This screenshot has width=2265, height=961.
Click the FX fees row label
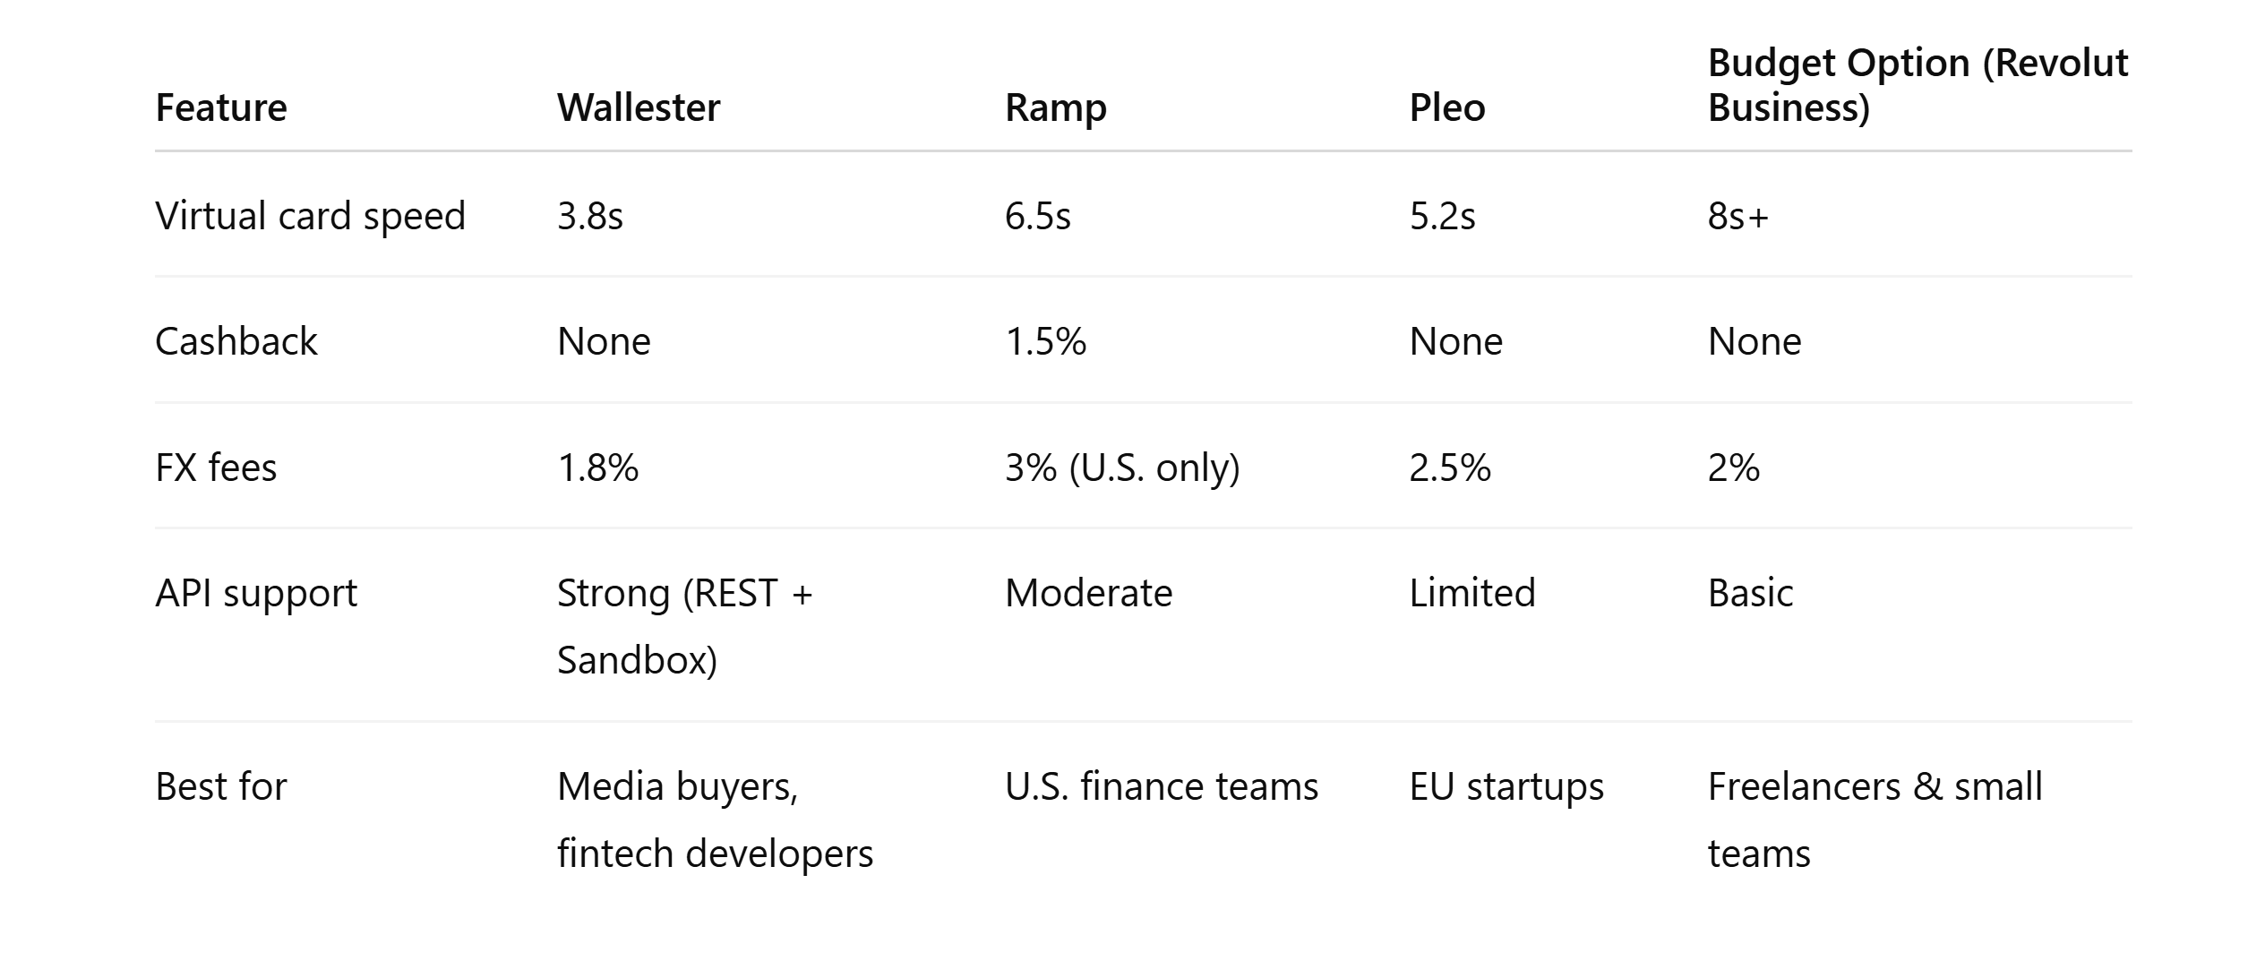coord(216,468)
